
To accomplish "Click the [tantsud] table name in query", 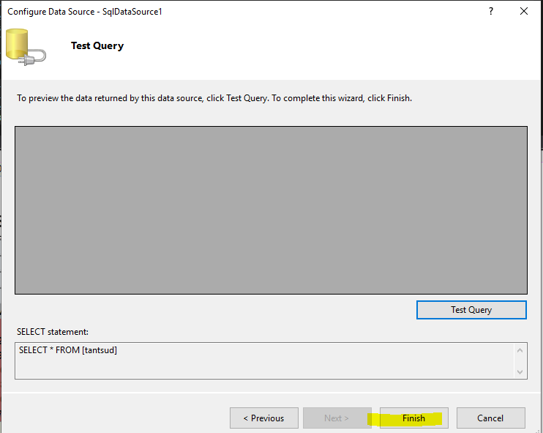I will pyautogui.click(x=99, y=350).
